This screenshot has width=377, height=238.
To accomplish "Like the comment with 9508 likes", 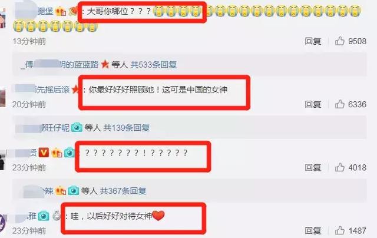I will (339, 41).
